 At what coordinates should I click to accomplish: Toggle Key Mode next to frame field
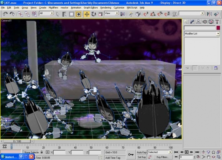[176, 157]
